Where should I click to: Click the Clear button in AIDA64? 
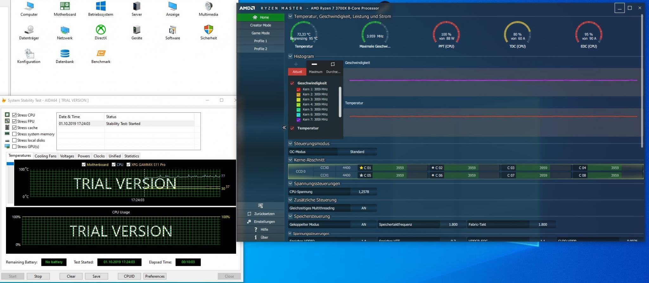point(71,276)
